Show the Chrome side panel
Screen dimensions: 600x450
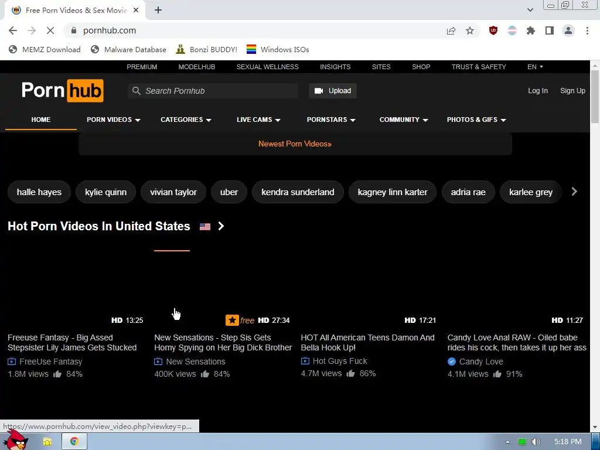click(x=550, y=30)
